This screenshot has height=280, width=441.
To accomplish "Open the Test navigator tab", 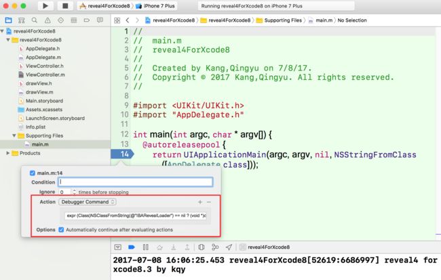I will 61,20.
